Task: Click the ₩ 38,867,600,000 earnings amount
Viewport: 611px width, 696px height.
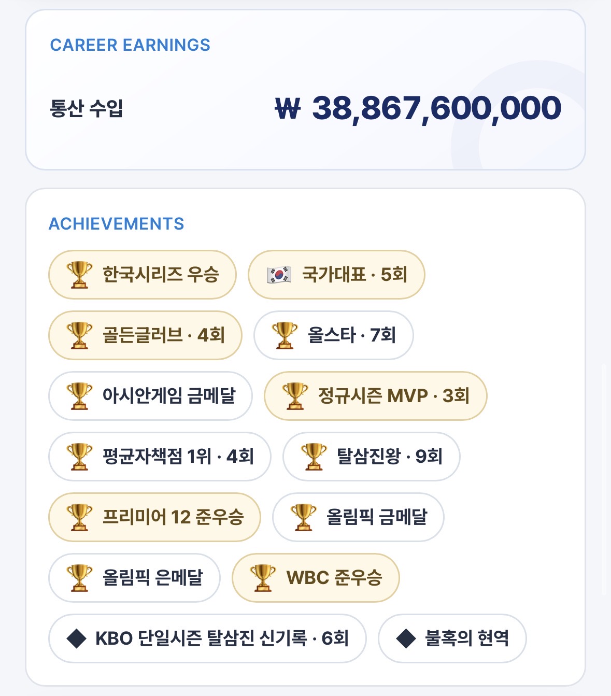Action: tap(418, 108)
